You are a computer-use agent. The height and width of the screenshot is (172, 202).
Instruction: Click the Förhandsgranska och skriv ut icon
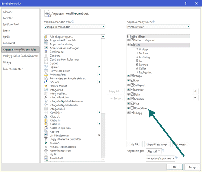(46, 78)
